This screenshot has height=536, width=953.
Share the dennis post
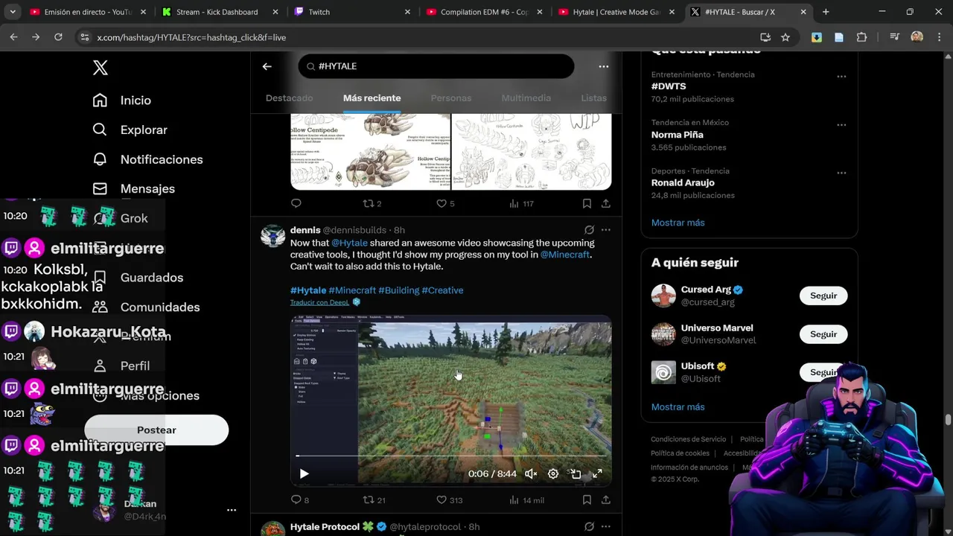pyautogui.click(x=606, y=500)
